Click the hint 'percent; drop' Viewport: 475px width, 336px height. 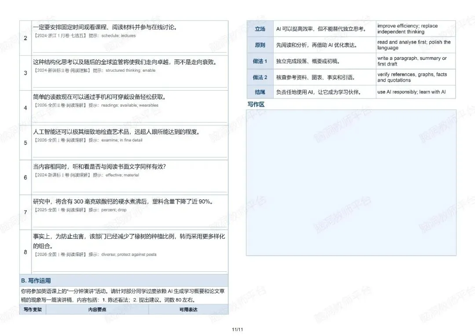tap(113, 210)
